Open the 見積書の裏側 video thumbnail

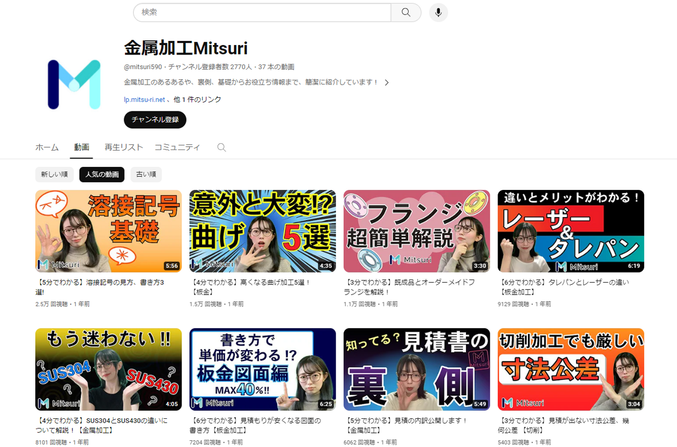tap(417, 369)
